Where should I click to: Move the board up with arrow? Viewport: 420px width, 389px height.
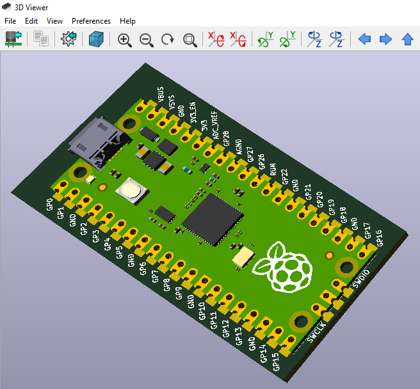(x=407, y=40)
